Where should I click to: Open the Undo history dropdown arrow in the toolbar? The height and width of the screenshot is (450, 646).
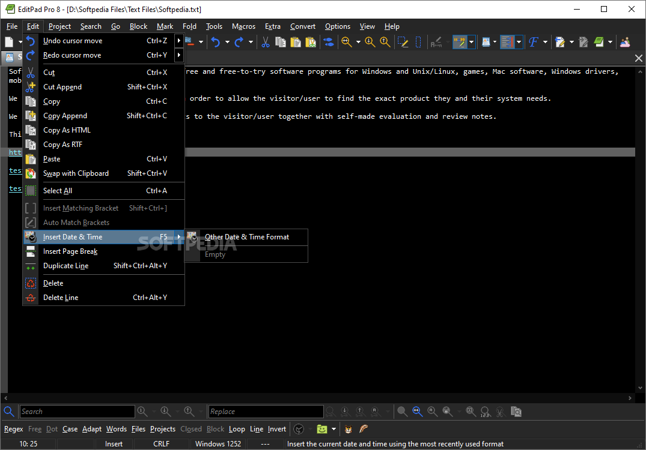[x=227, y=42]
